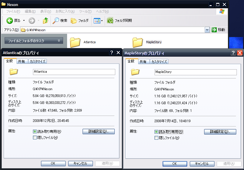Click the help ? button in MapleStory properties
244x170 pixels.
coord(233,53)
